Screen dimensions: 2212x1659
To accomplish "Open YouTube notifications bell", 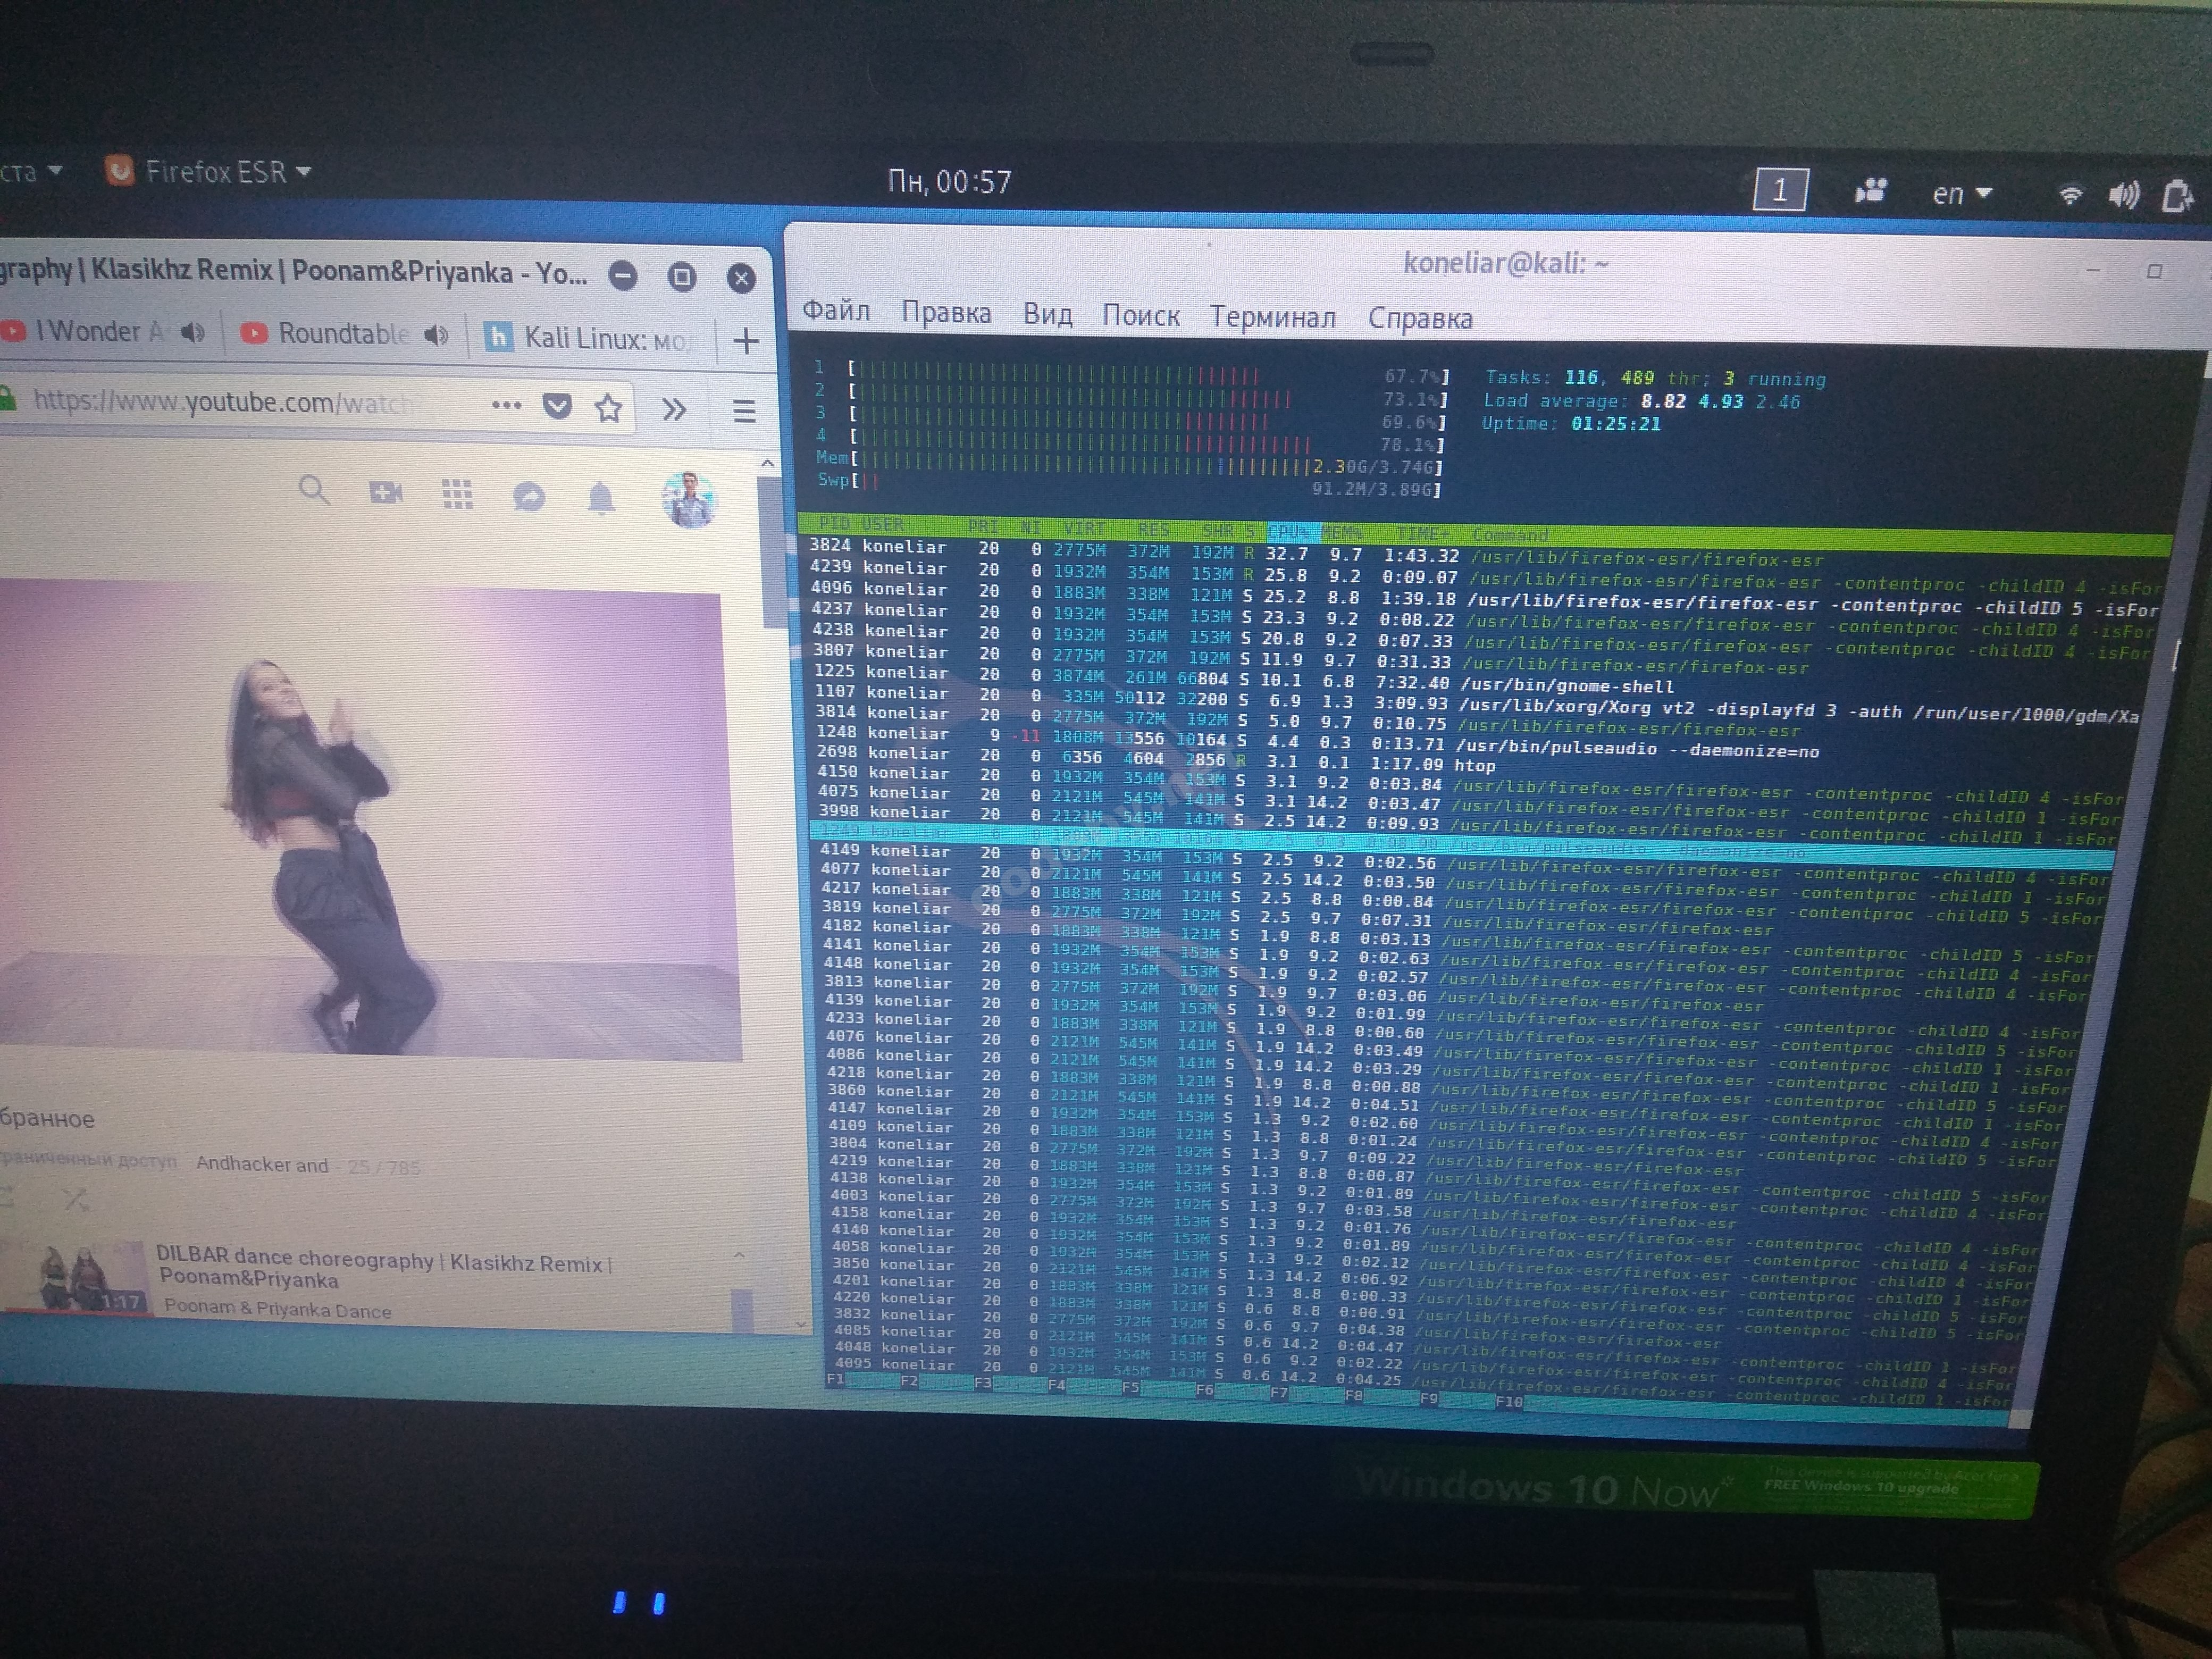I will (x=601, y=497).
